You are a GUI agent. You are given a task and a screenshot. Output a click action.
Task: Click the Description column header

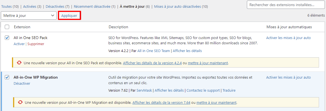[118, 27]
